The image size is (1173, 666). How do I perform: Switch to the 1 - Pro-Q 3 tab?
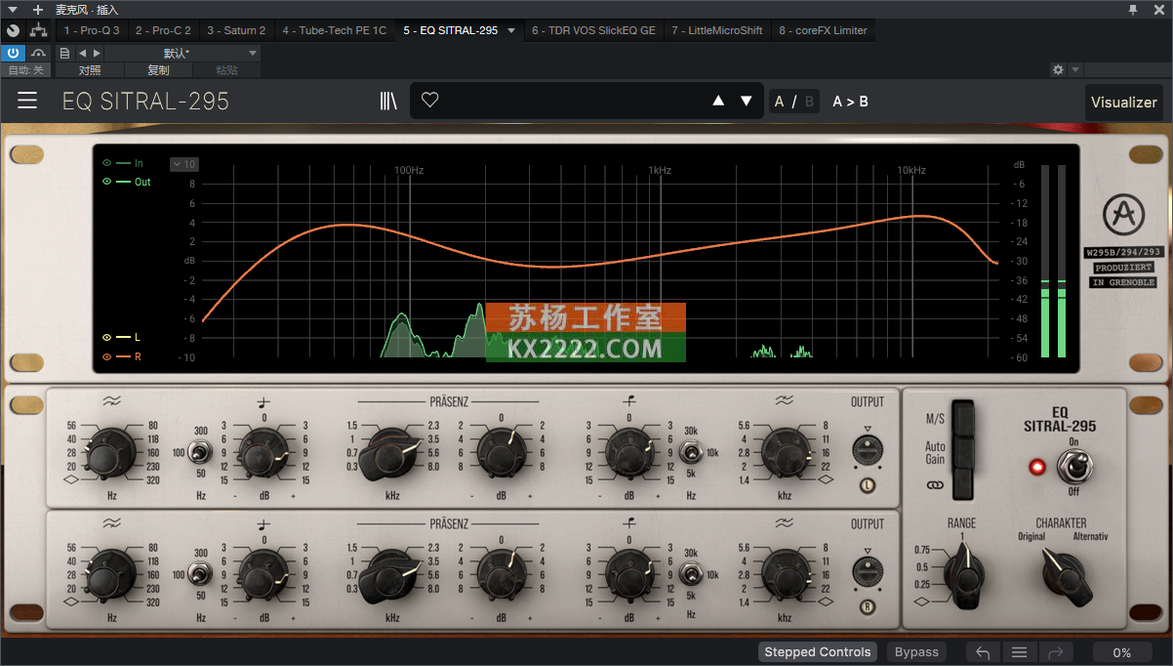(x=92, y=30)
